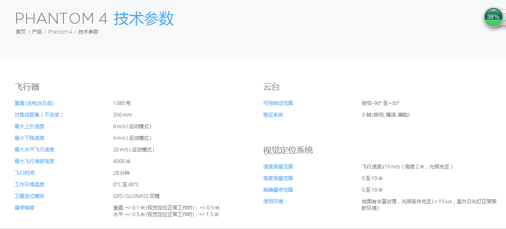Select the 飞行时间 label
Screen dimensions: 506x229
coord(24,173)
